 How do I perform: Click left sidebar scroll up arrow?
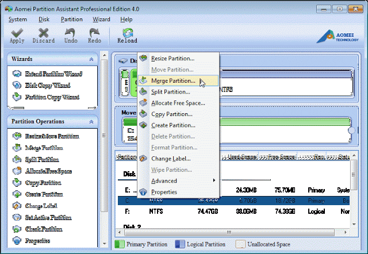(x=105, y=55)
